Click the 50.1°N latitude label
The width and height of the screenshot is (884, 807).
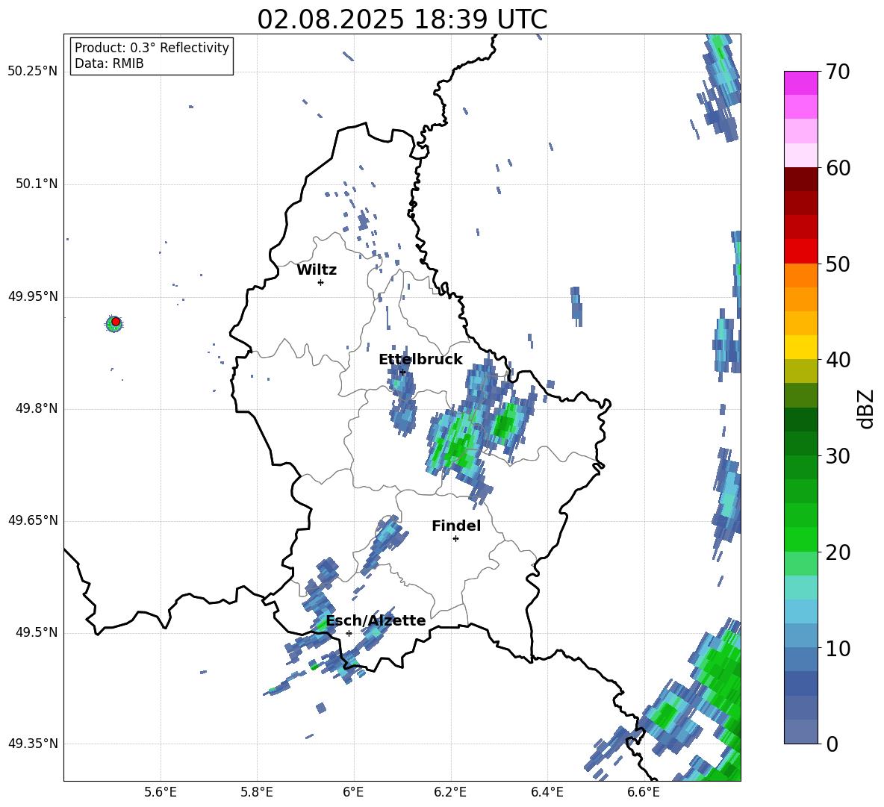click(37, 184)
